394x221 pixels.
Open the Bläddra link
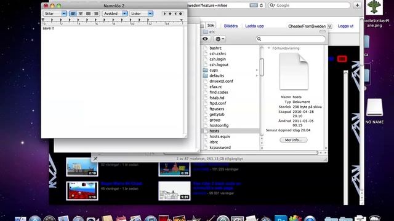(x=231, y=26)
